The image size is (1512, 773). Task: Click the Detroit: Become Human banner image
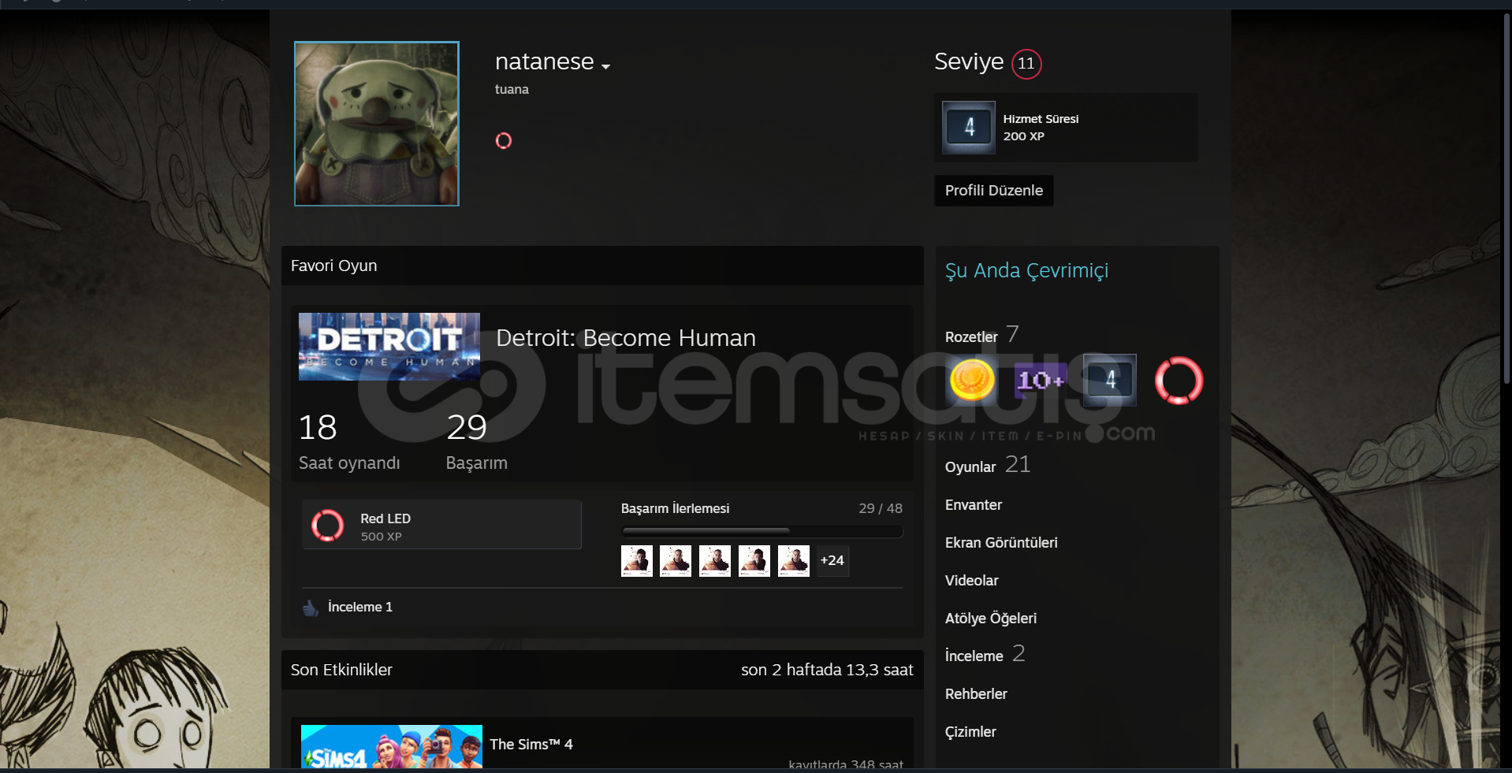click(389, 347)
